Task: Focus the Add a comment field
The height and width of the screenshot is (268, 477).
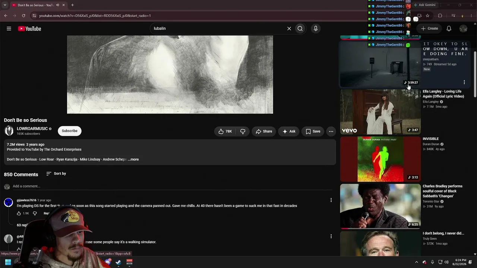Action: point(172,186)
